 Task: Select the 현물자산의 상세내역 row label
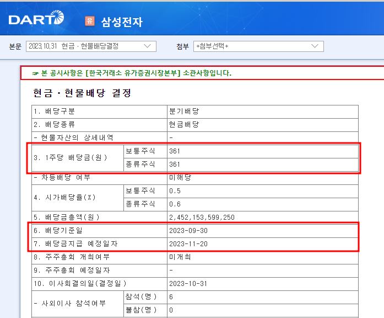[73, 137]
